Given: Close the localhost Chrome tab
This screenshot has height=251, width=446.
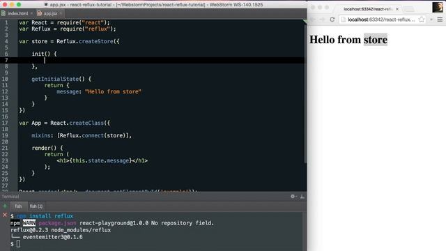Looking at the screenshot, I should [x=397, y=9].
